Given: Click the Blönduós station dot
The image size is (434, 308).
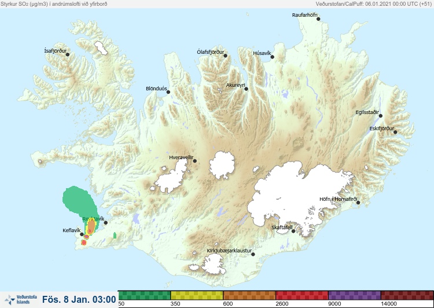Looking at the screenshot, I should (168, 92).
